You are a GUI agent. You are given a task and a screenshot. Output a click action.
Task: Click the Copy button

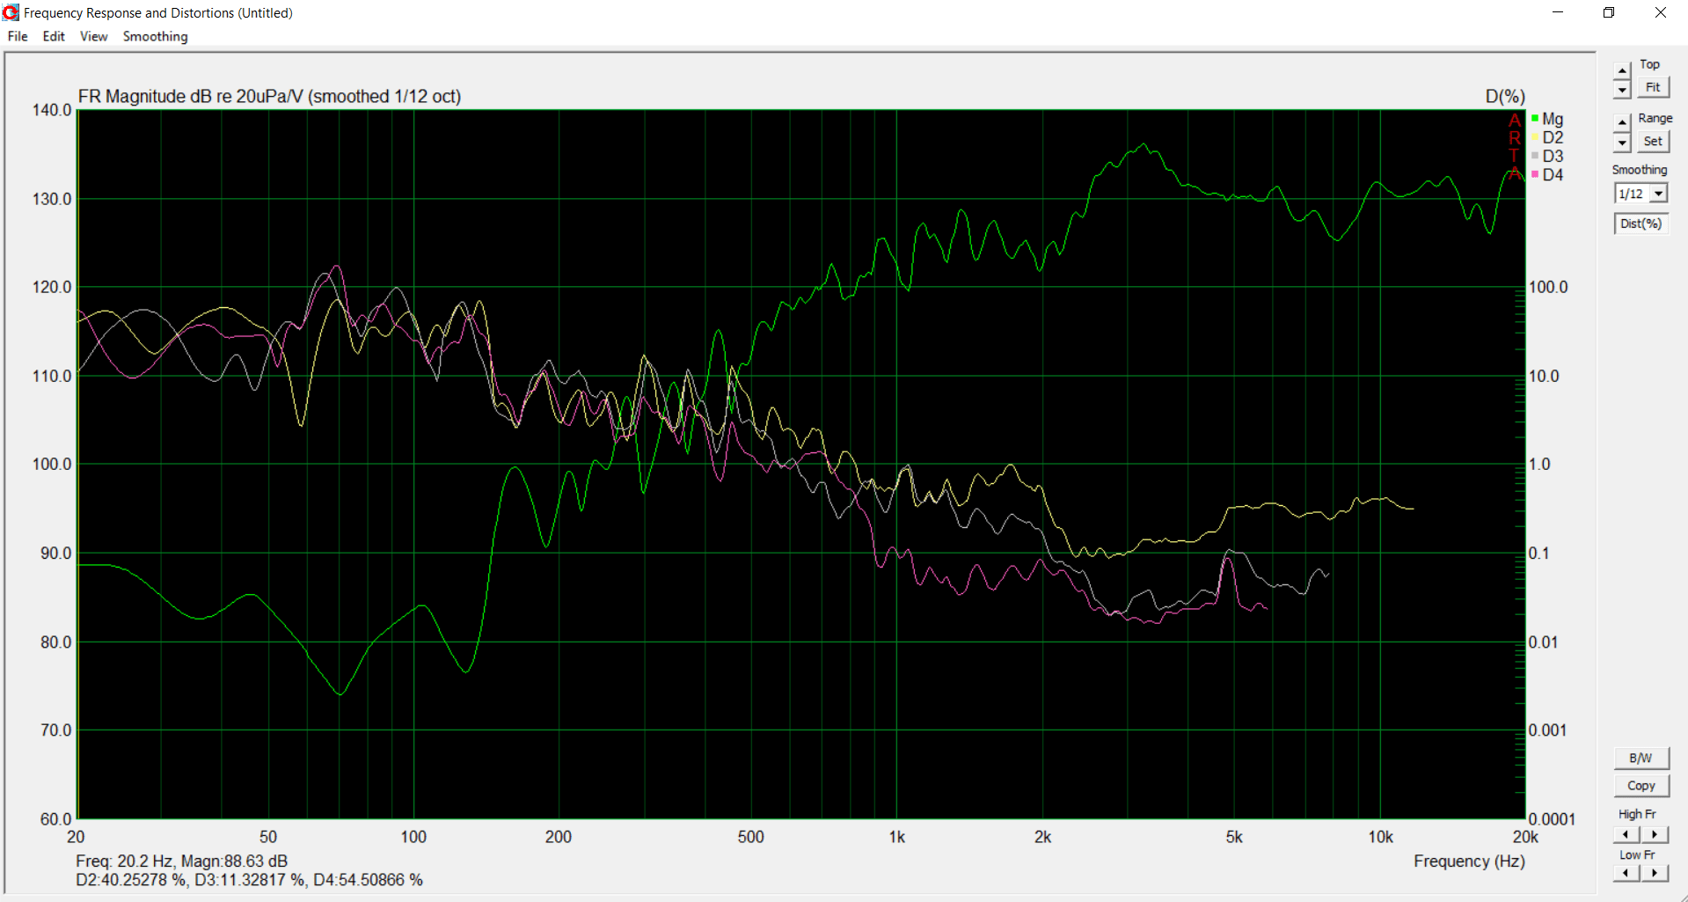tap(1641, 785)
